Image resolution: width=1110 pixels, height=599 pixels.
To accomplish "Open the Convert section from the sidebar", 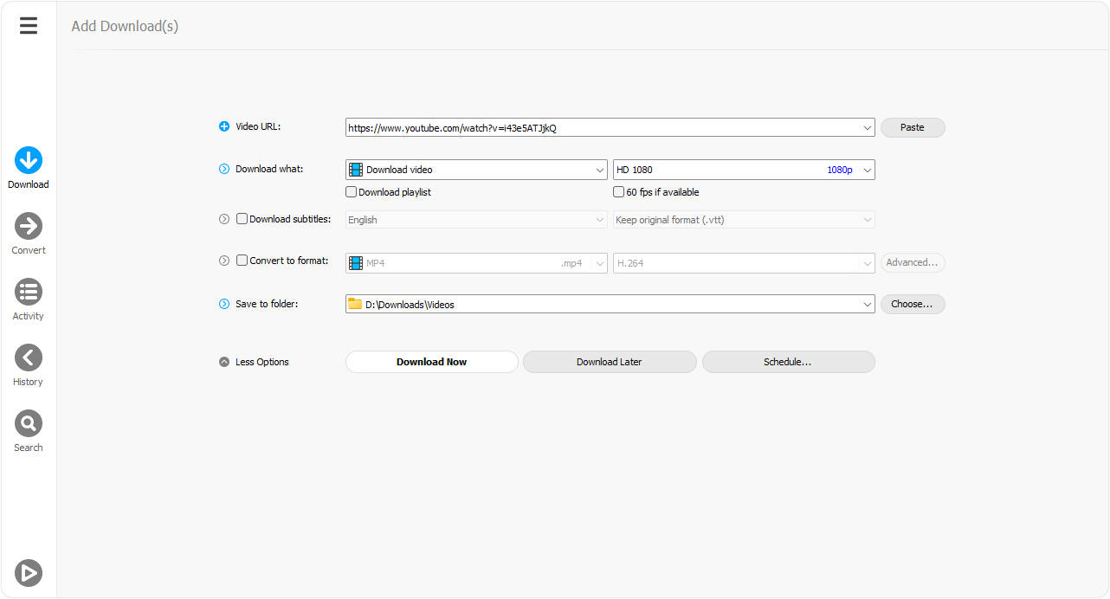I will (x=29, y=232).
